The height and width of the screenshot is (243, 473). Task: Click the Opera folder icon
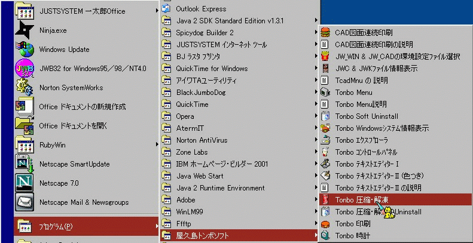click(x=166, y=116)
